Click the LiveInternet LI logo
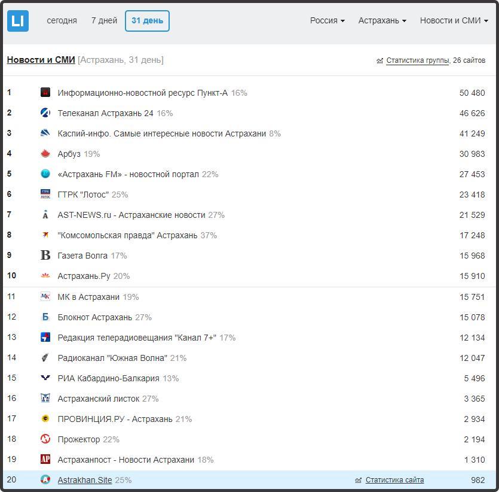The width and height of the screenshot is (499, 492). [x=18, y=21]
